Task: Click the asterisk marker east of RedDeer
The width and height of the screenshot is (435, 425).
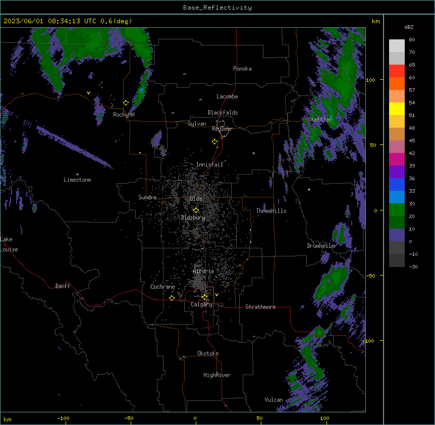Action: point(253,153)
